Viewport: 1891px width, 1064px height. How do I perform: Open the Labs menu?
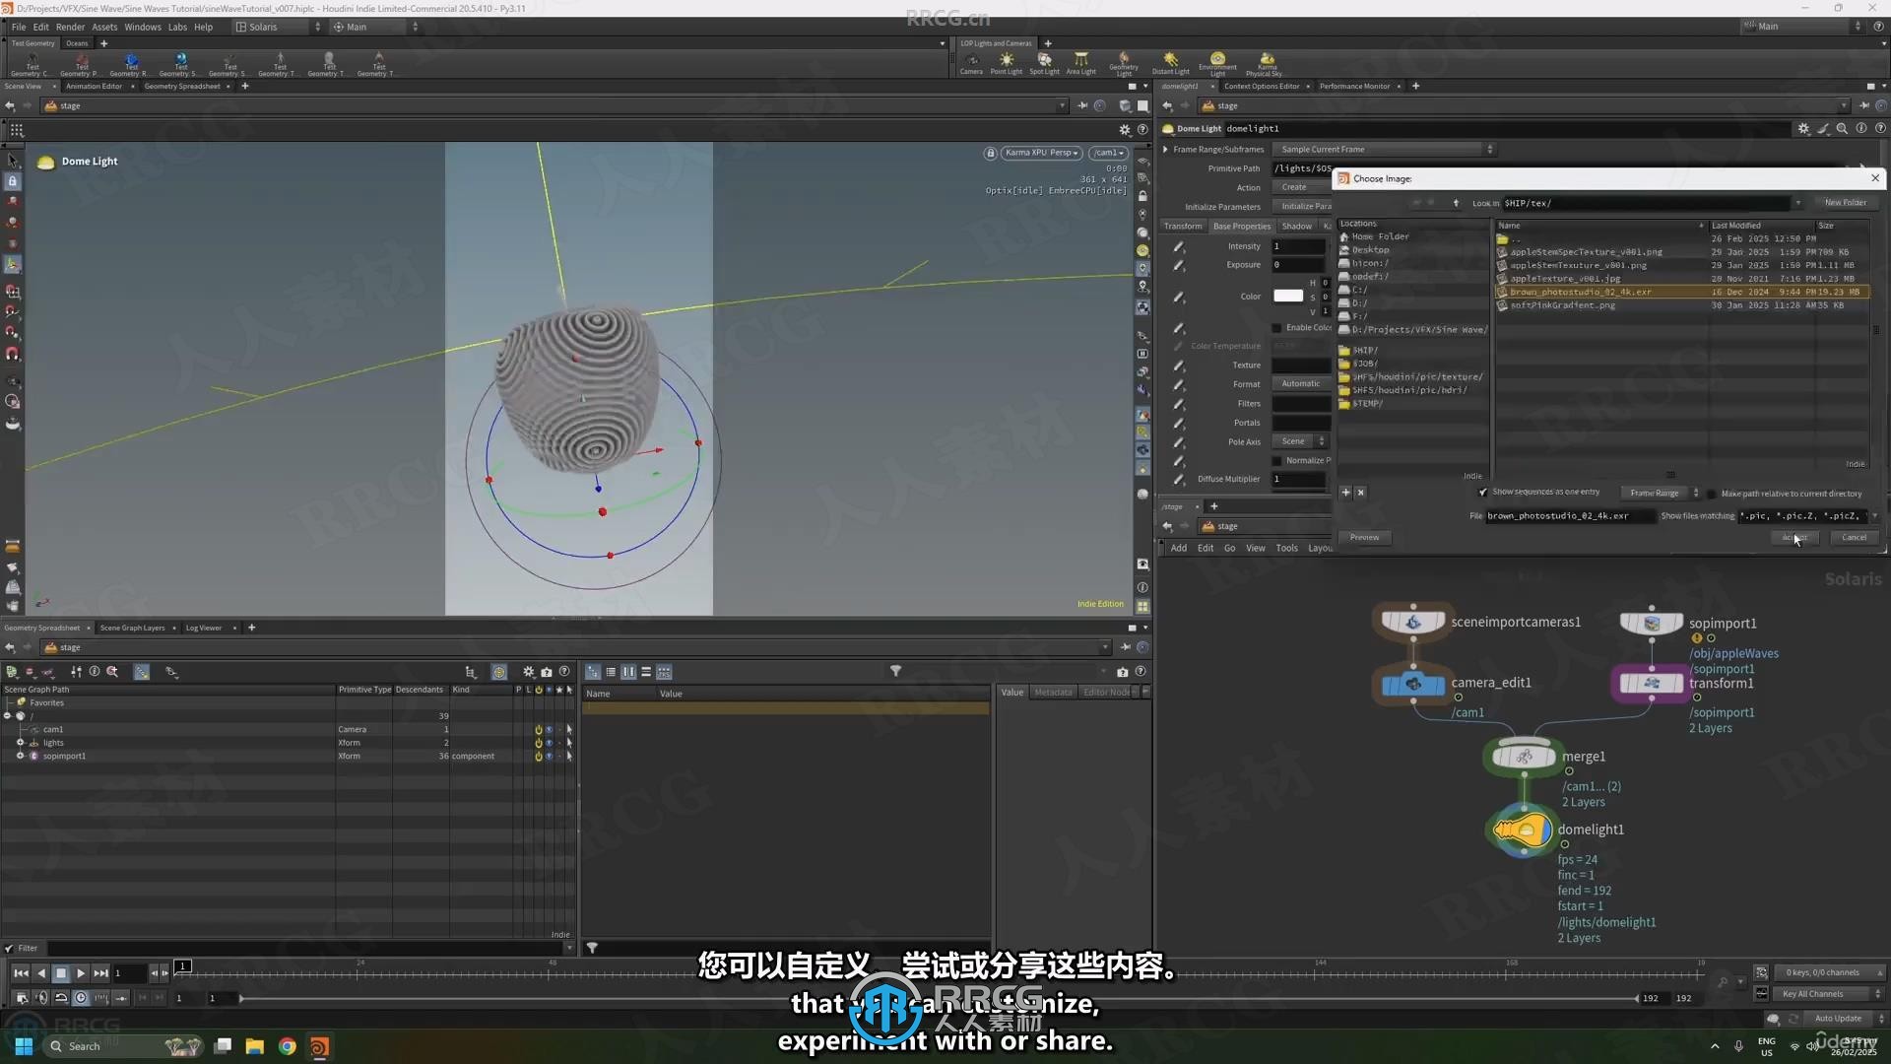click(177, 28)
